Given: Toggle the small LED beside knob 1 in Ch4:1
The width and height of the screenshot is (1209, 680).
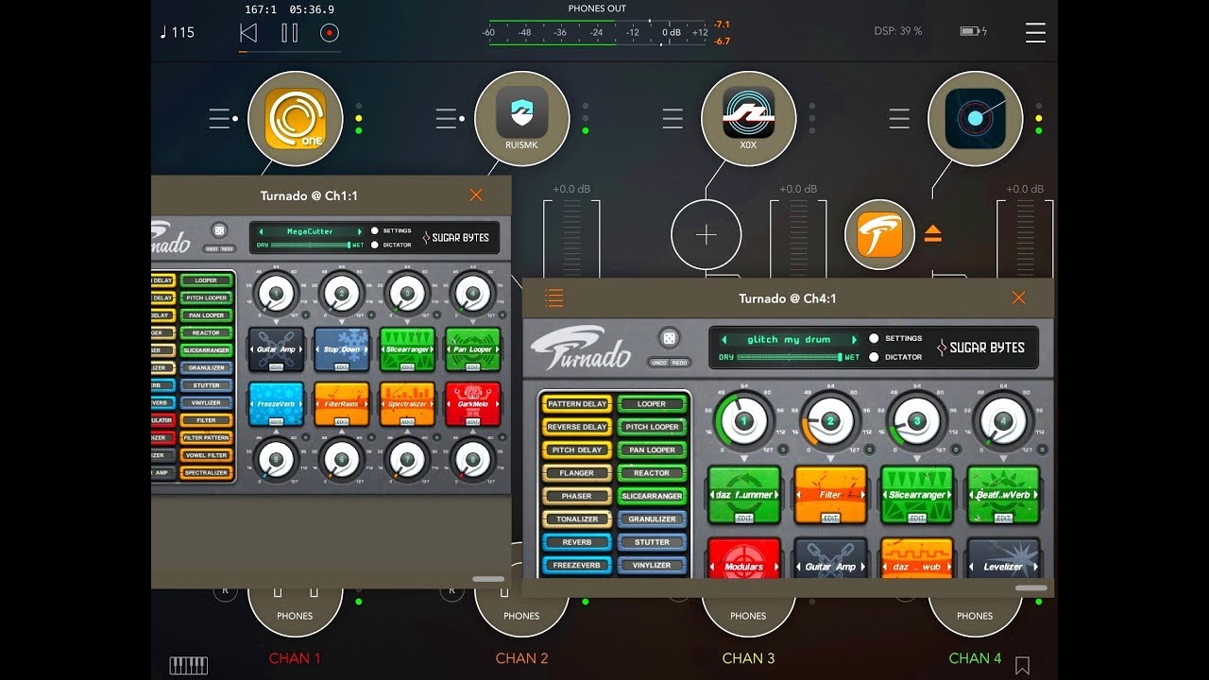Looking at the screenshot, I should coord(783,449).
